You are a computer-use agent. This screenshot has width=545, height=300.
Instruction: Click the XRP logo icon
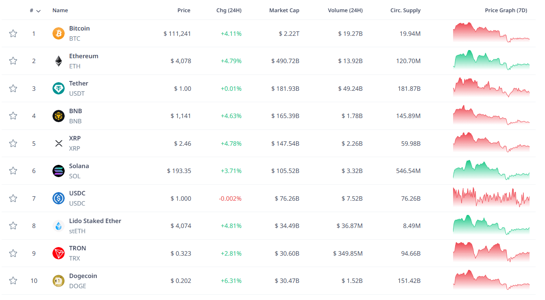click(59, 143)
